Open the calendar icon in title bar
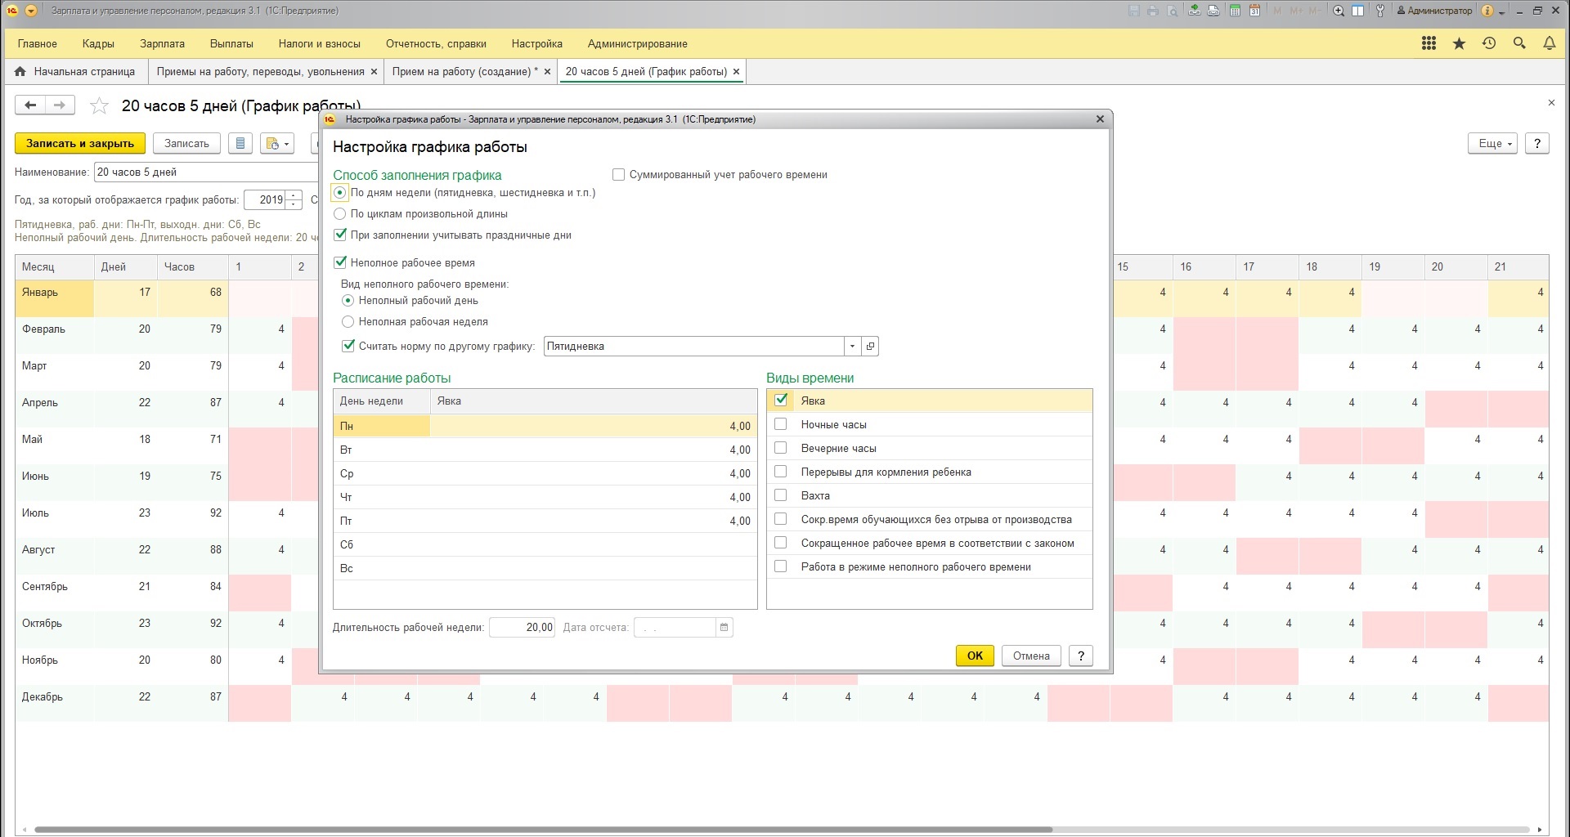The width and height of the screenshot is (1570, 837). click(1254, 11)
